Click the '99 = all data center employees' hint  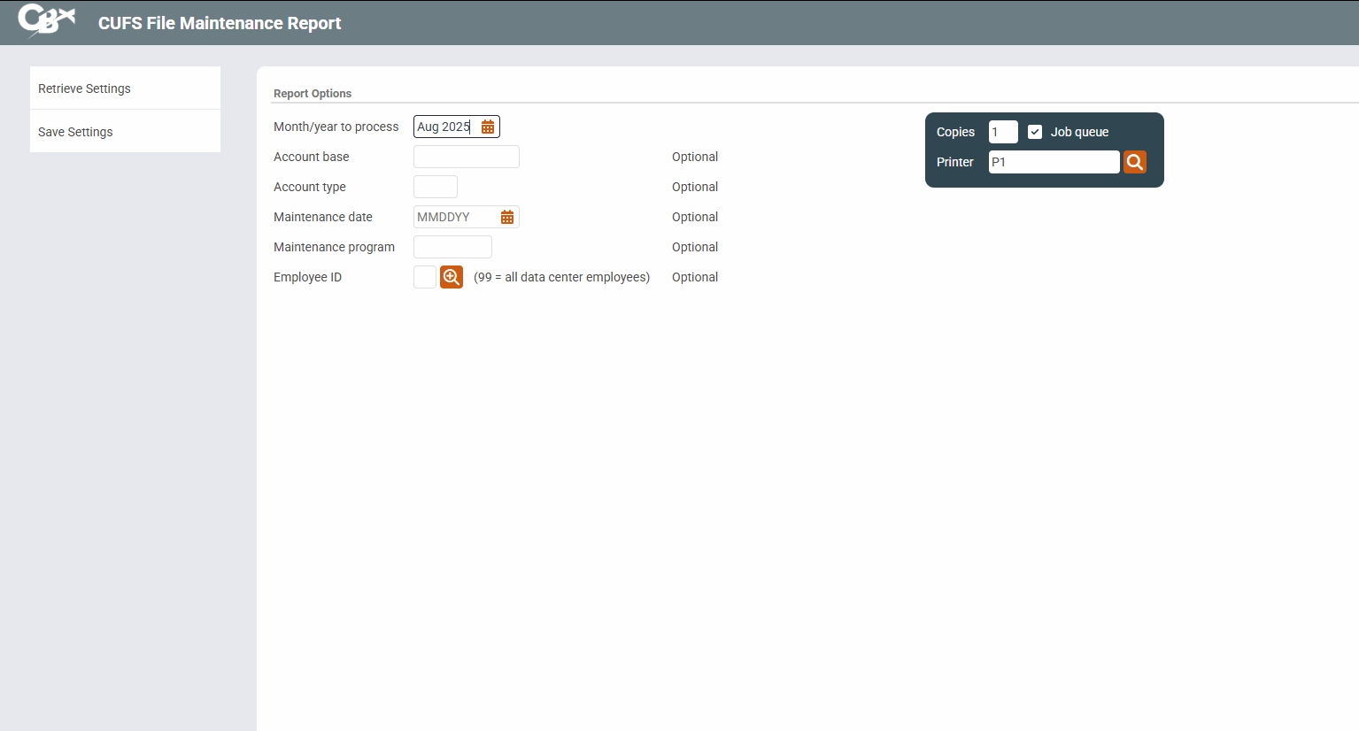(x=561, y=277)
